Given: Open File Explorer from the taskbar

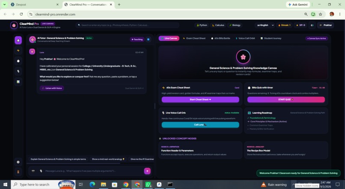Looking at the screenshot, I should (x=103, y=184).
